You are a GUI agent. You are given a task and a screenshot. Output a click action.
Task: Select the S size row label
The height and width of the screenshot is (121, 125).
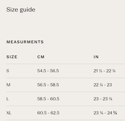click(8, 71)
